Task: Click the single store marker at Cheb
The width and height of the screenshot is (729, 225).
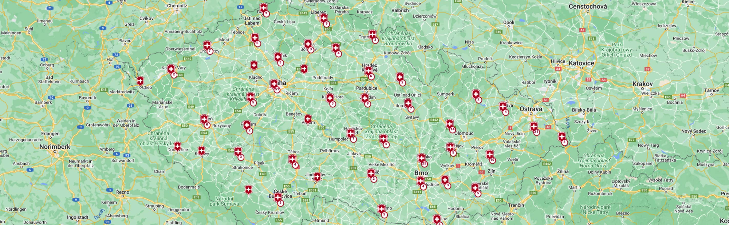Action: [140, 81]
